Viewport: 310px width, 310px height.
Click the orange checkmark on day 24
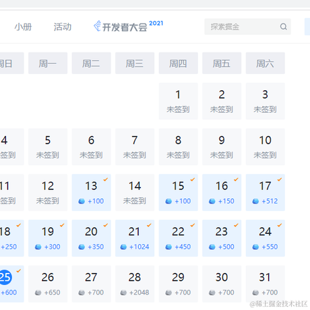point(280,225)
